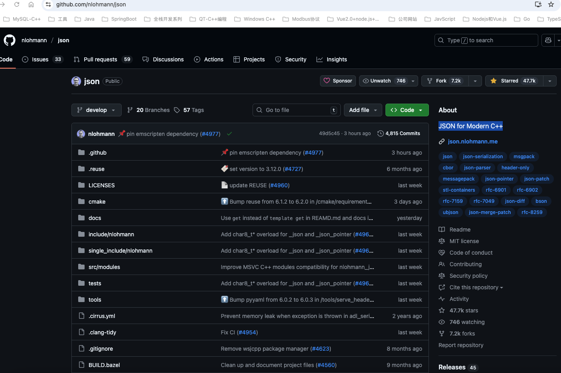The image size is (561, 373).
Task: Open the Discussions tab
Action: point(163,59)
